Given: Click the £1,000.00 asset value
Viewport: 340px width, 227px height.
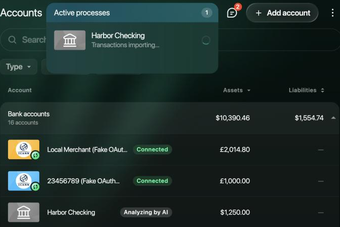Looking at the screenshot, I should click(x=234, y=181).
